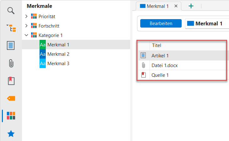Click the blue swatch beside Merkmal 1 title
The image size is (229, 141).
pos(191,23)
